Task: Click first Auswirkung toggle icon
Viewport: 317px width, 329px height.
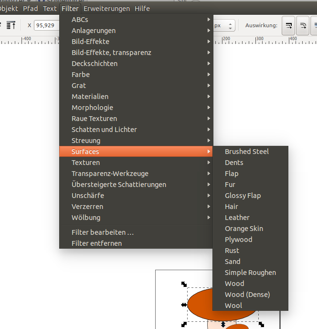Action: point(288,26)
